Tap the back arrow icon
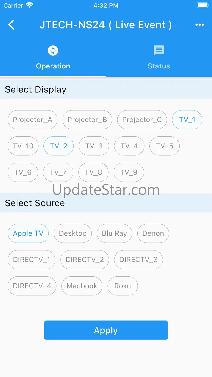This screenshot has width=212, height=377. click(11, 25)
